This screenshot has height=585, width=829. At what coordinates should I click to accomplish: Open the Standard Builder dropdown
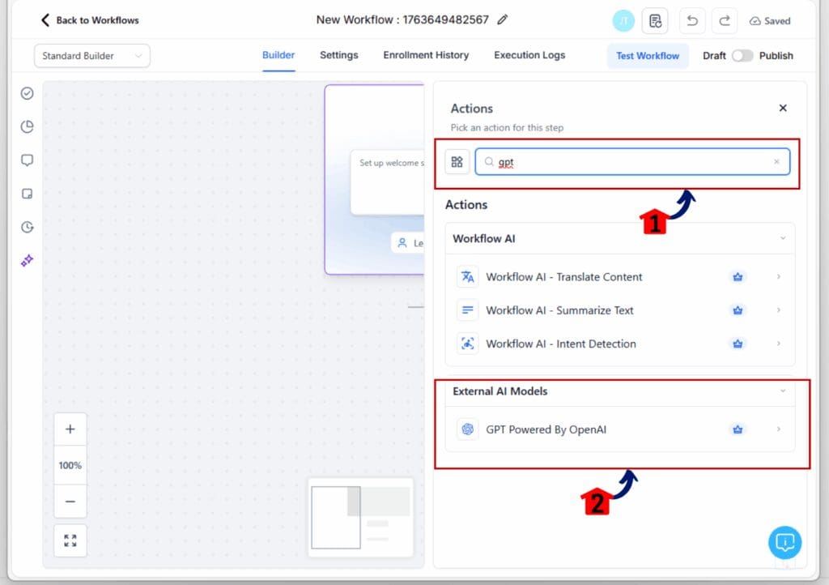(91, 55)
